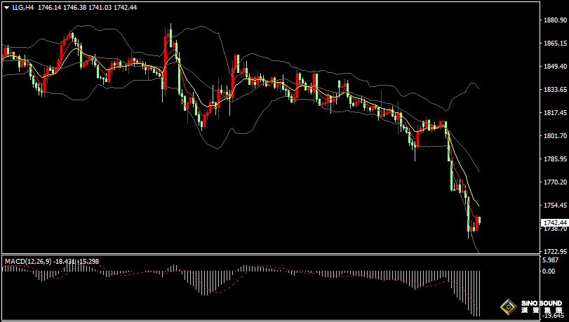Select the MACD 0.00 scale label
Viewport: 569px width, 322px height.
click(549, 271)
